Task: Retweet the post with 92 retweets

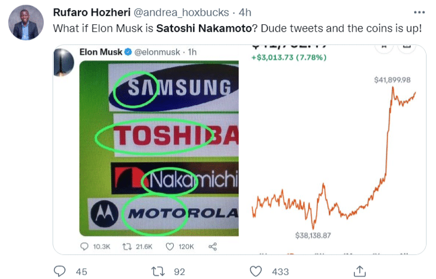Action: click(x=158, y=271)
